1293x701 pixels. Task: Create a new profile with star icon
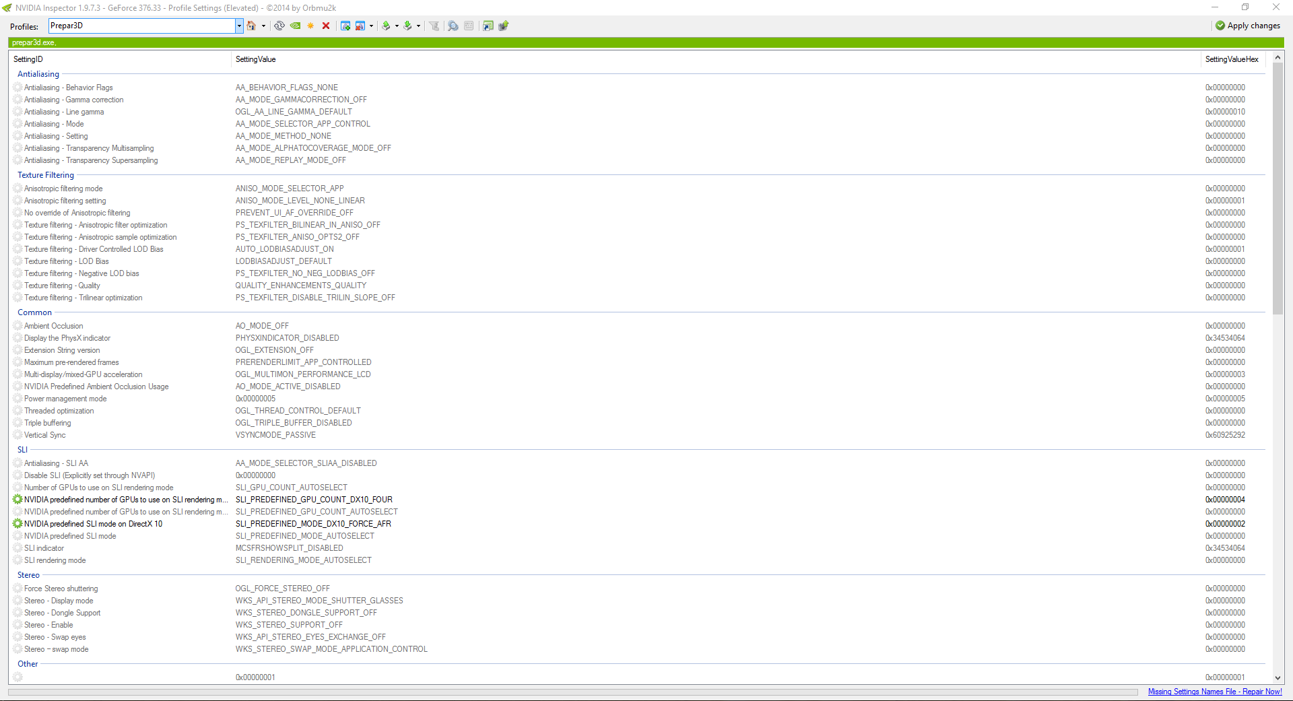(x=310, y=26)
